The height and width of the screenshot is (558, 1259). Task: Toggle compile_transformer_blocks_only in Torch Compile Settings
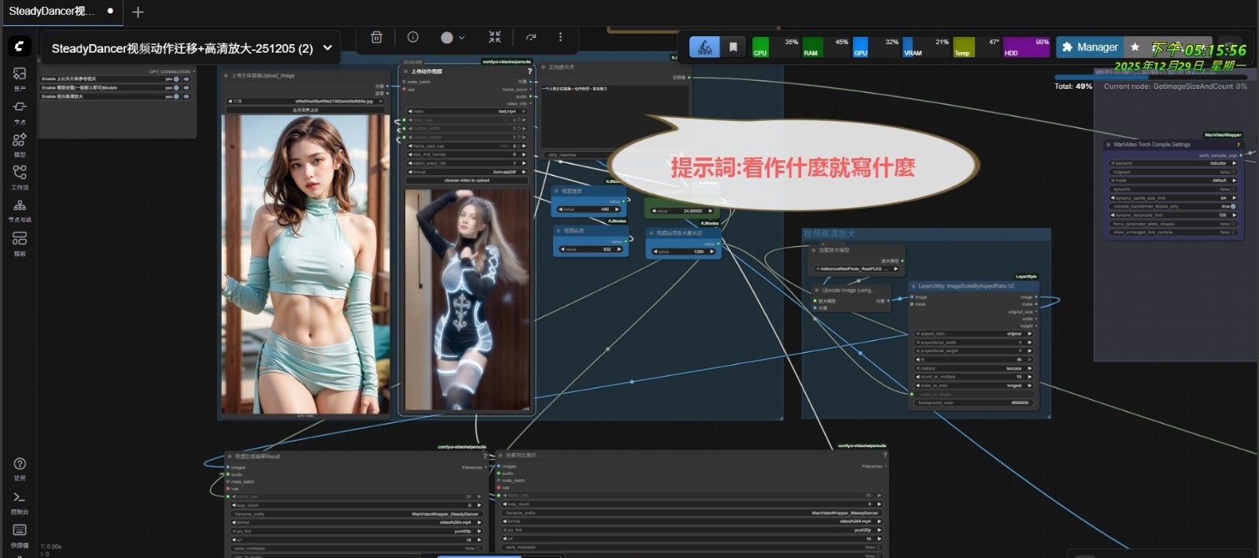click(x=1232, y=207)
